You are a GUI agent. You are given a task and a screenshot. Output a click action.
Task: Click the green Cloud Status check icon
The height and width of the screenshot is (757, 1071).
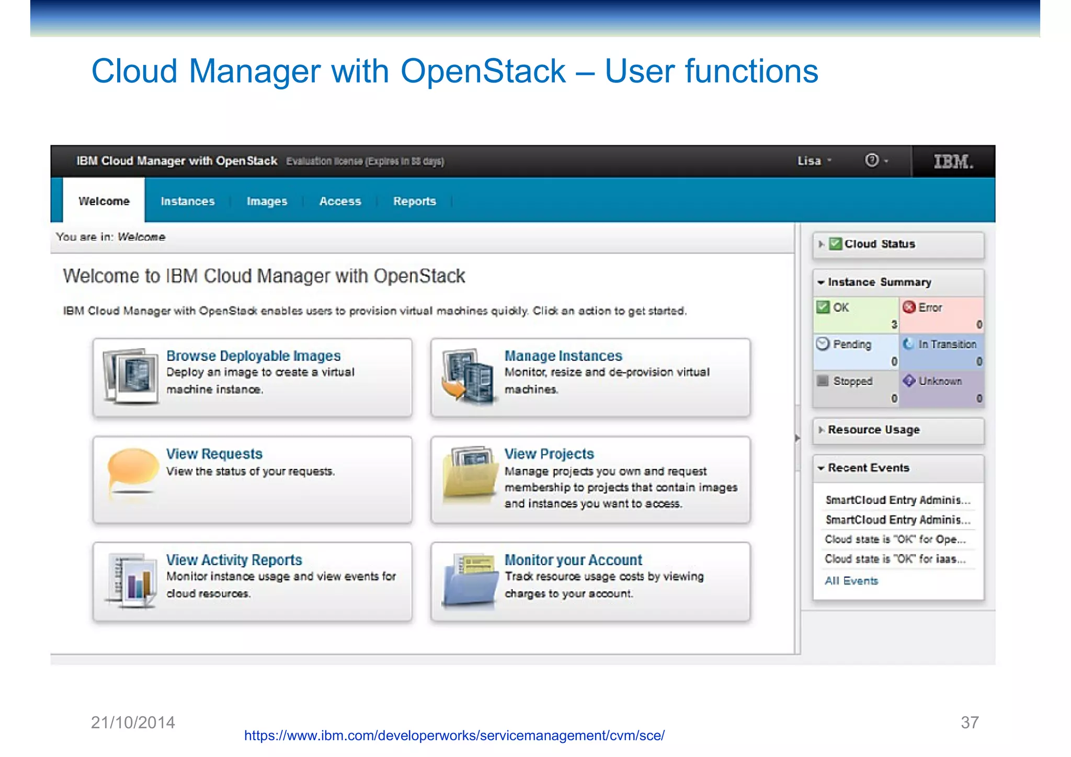[836, 244]
